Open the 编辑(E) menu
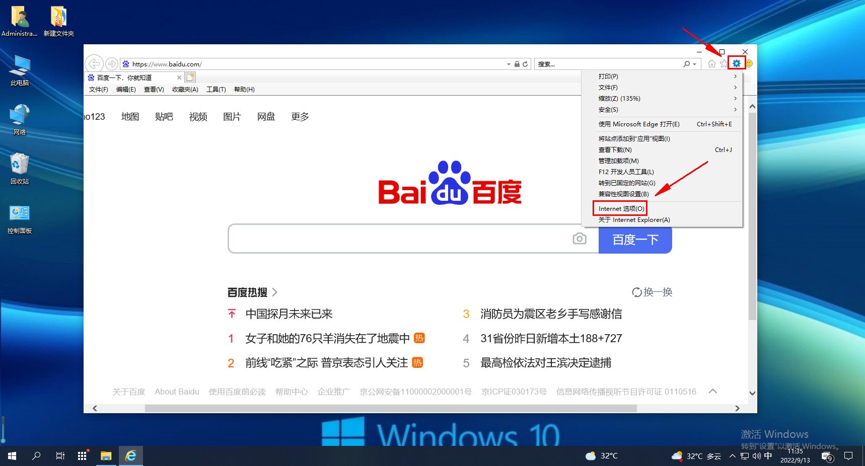865x466 pixels. (x=126, y=90)
